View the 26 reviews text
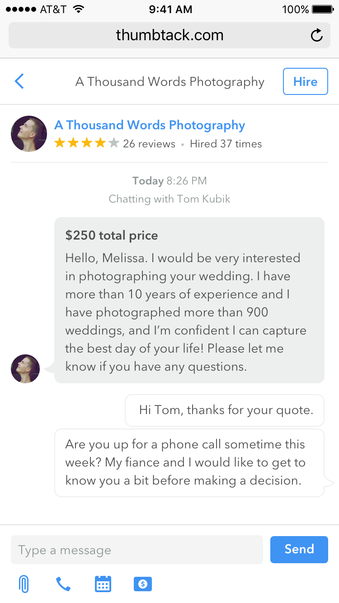 [149, 144]
